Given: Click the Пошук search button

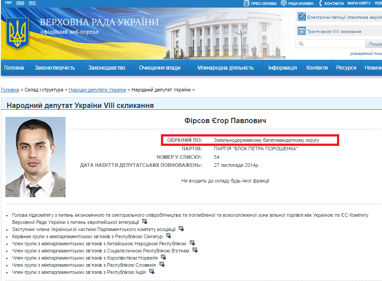Looking at the screenshot, I should [x=374, y=44].
